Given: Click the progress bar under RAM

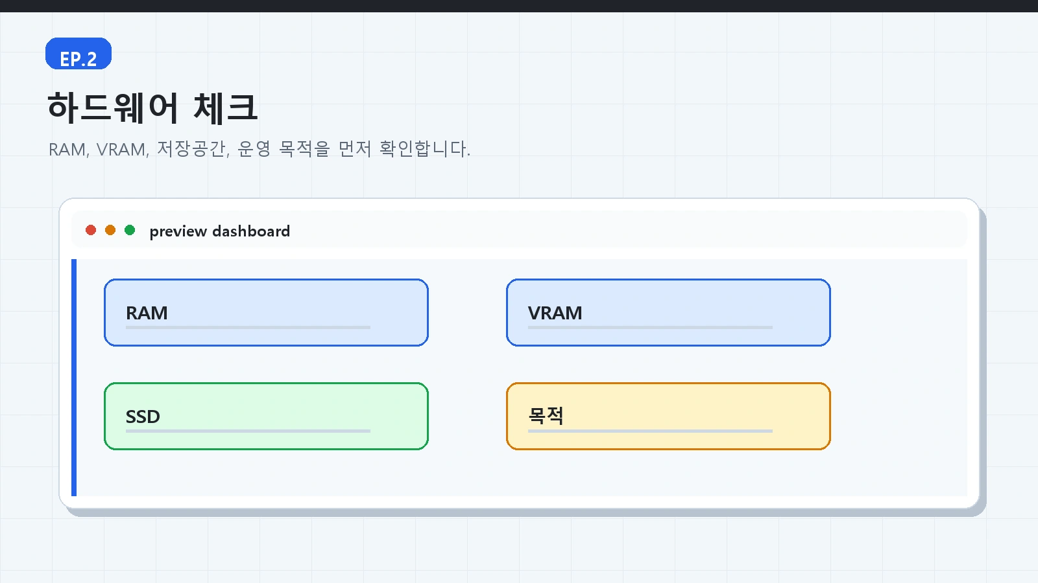Looking at the screenshot, I should 248,328.
